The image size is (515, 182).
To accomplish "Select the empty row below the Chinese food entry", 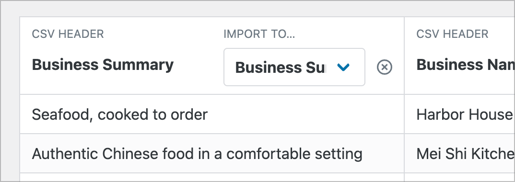I will pos(212,177).
